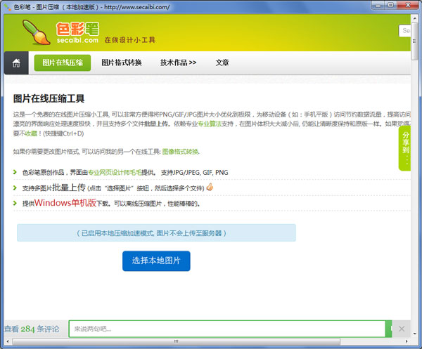Click green arrow bullet beside 色彩笔原创作品
This screenshot has width=422, height=349.
coord(16,172)
